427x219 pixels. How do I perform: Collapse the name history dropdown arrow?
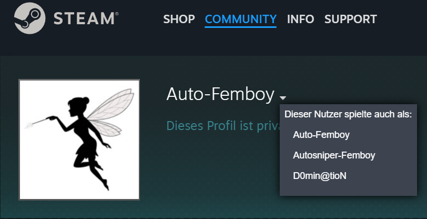(283, 97)
